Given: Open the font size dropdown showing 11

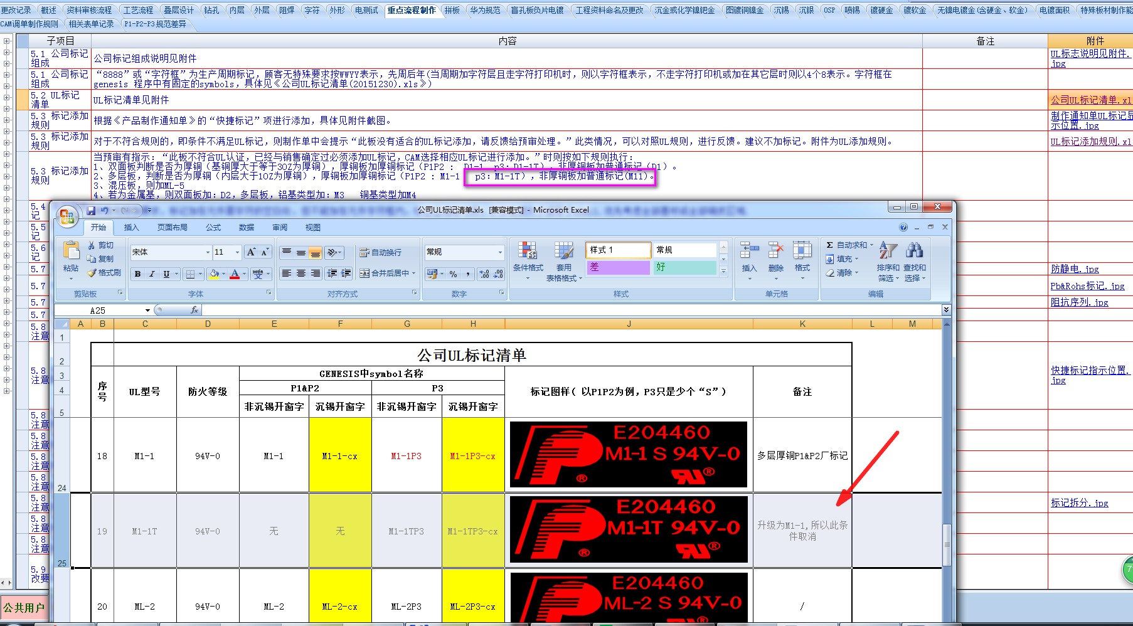Looking at the screenshot, I should [x=237, y=252].
